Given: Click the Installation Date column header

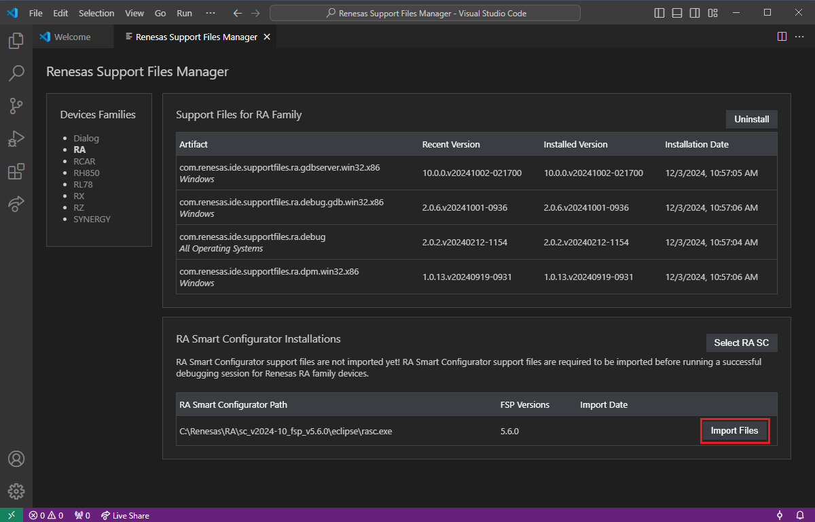Looking at the screenshot, I should pyautogui.click(x=697, y=144).
